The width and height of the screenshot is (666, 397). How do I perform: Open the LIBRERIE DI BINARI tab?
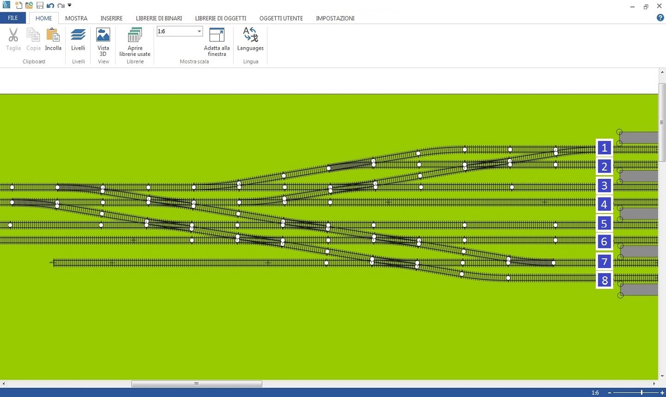coord(159,18)
